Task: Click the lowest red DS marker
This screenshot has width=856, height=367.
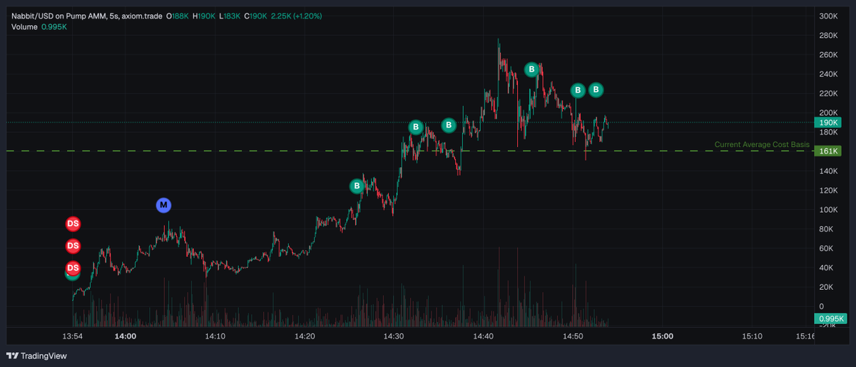Action: [73, 268]
